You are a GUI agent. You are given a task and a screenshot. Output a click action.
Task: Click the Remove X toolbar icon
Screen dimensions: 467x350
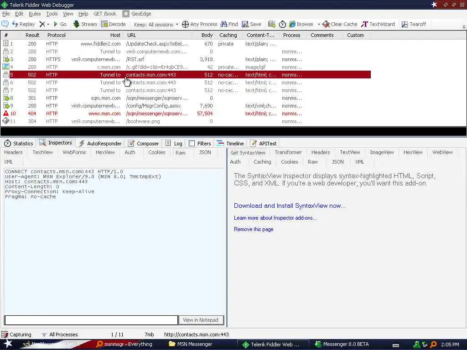[42, 24]
